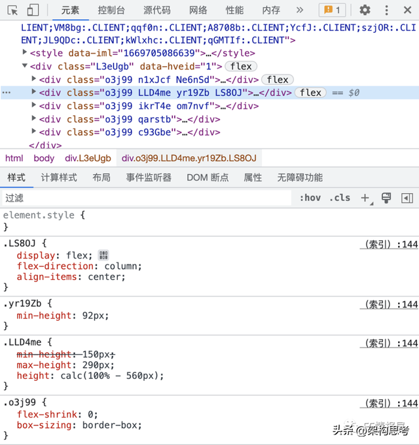This screenshot has width=419, height=445.
Task: Click the .o3j99 selector name
Action: [x=20, y=402]
